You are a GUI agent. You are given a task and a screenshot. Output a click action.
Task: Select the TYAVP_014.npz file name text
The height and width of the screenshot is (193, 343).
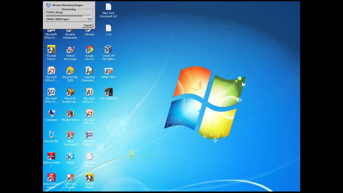tap(54, 12)
